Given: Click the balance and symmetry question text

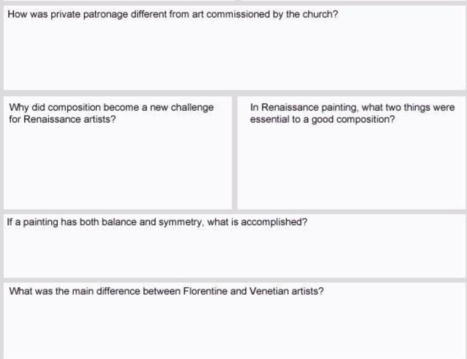Looking at the screenshot, I should 157,222.
